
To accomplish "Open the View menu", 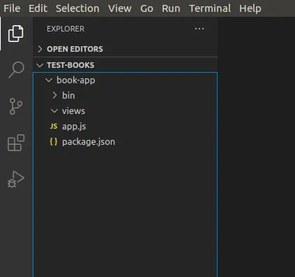I will coord(120,8).
